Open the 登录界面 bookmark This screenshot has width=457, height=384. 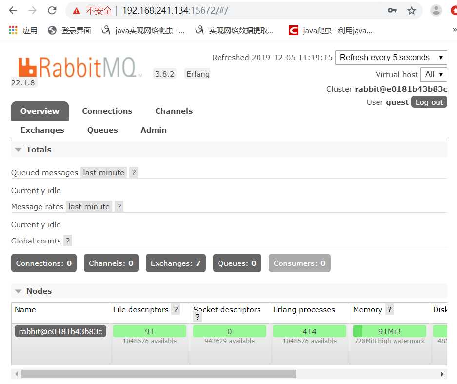(x=69, y=30)
